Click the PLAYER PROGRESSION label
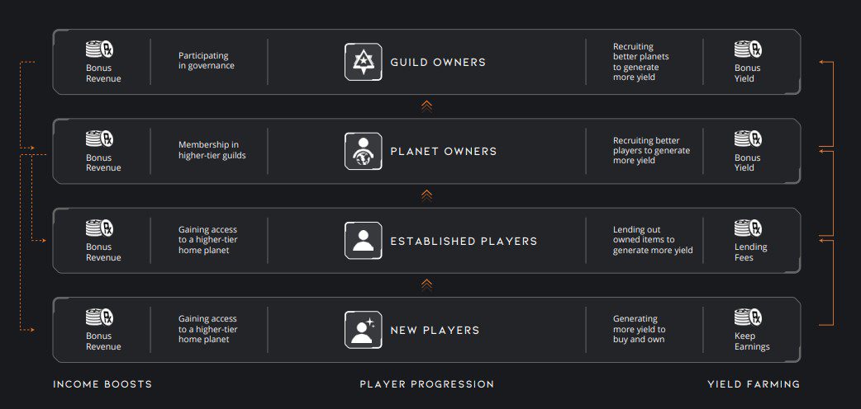Screen dimensions: 861x409 click(x=427, y=384)
